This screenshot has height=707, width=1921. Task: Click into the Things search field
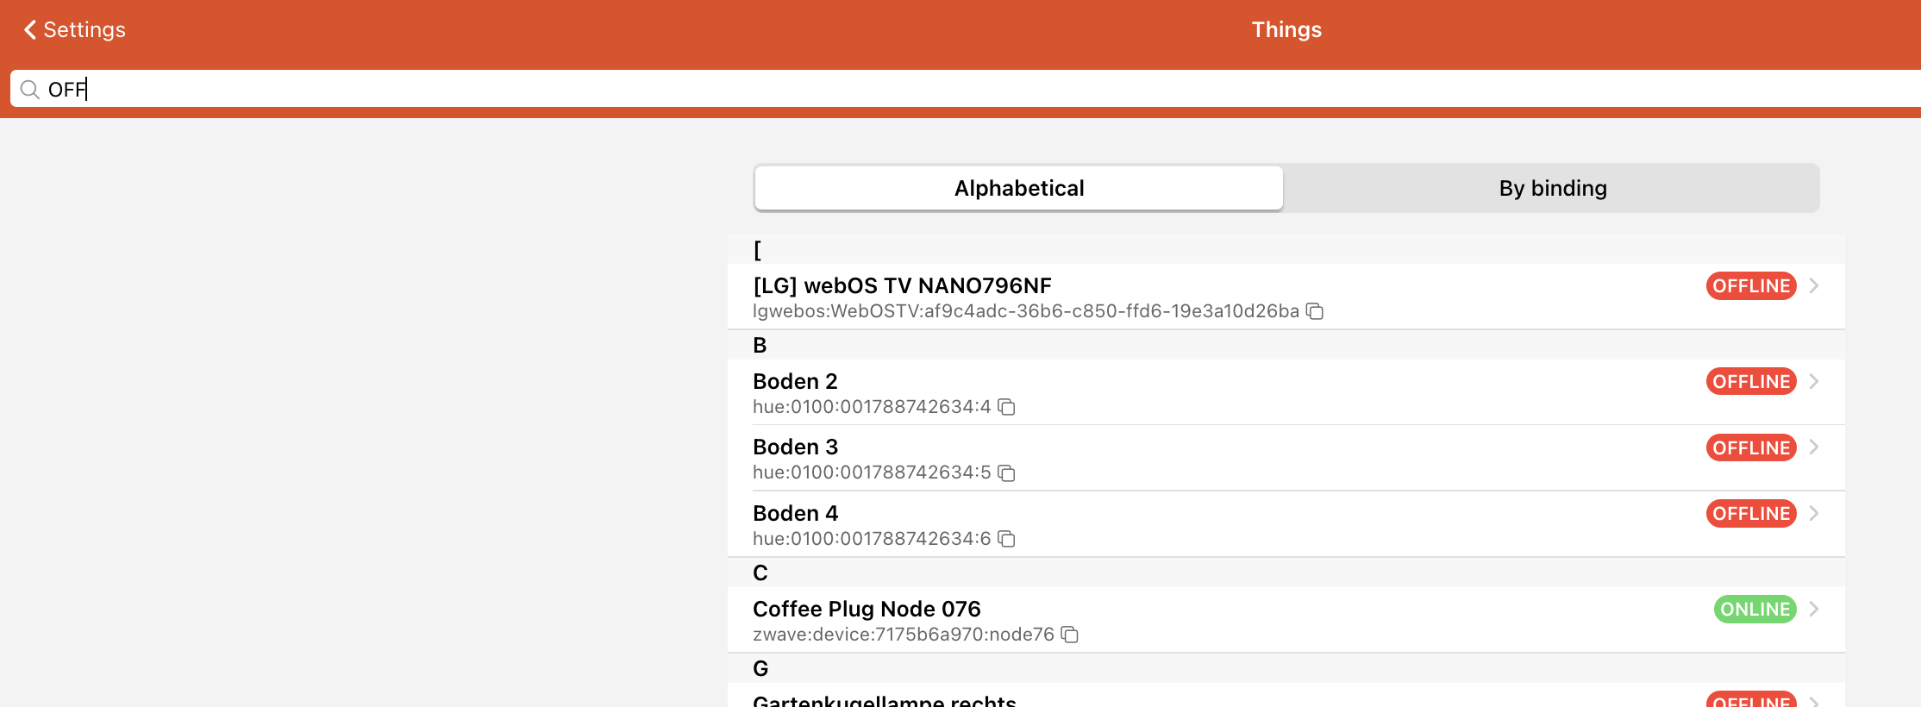(862, 90)
